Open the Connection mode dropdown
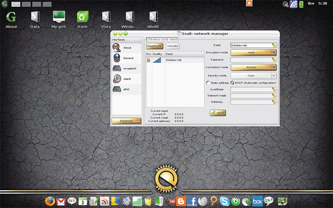Image resolution: width=333 pixels, height=208 pixels. 253,67
